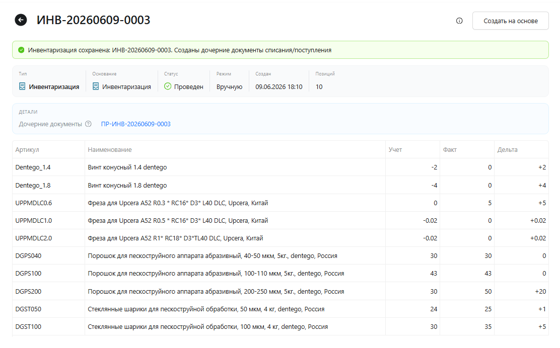560x348 pixels.
Task: Click the Создать на основе button
Action: tap(510, 21)
